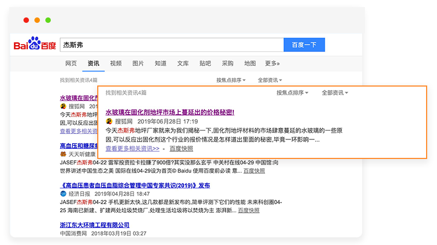This screenshot has width=437, height=245.
Task: Click the red close window button
Action: click(x=26, y=20)
